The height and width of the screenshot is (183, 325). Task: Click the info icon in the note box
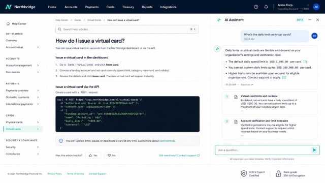coord(61,141)
